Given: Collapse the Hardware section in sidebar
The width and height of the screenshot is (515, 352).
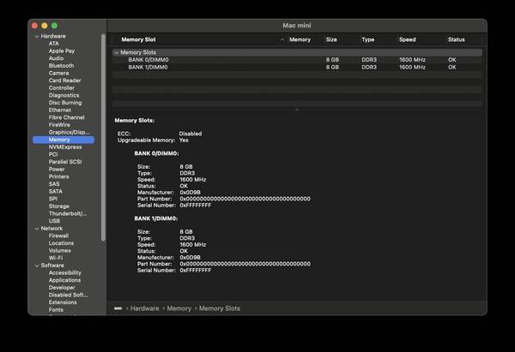Looking at the screenshot, I should pyautogui.click(x=37, y=36).
